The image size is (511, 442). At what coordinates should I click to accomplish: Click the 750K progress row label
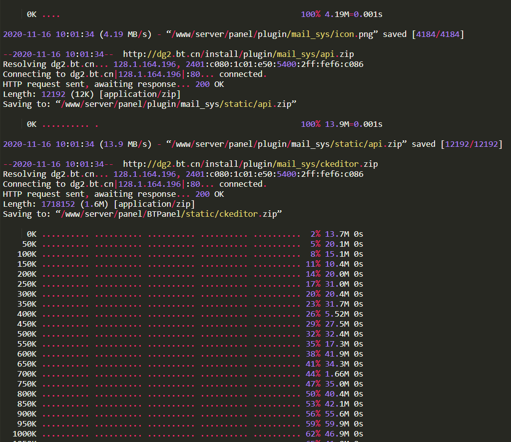26,384
